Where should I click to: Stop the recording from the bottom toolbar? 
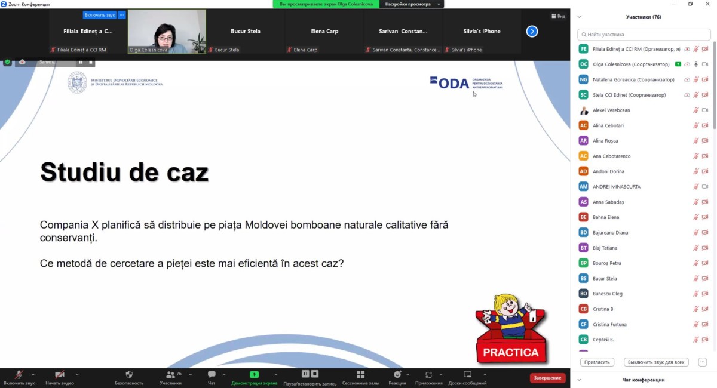[314, 374]
